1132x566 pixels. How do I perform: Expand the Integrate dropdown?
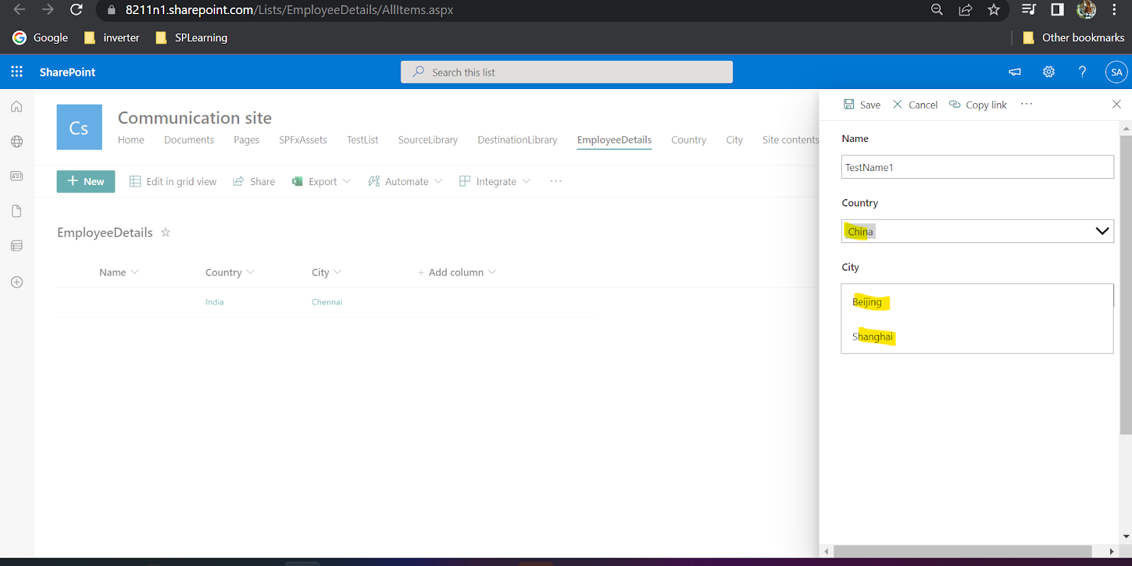[495, 182]
